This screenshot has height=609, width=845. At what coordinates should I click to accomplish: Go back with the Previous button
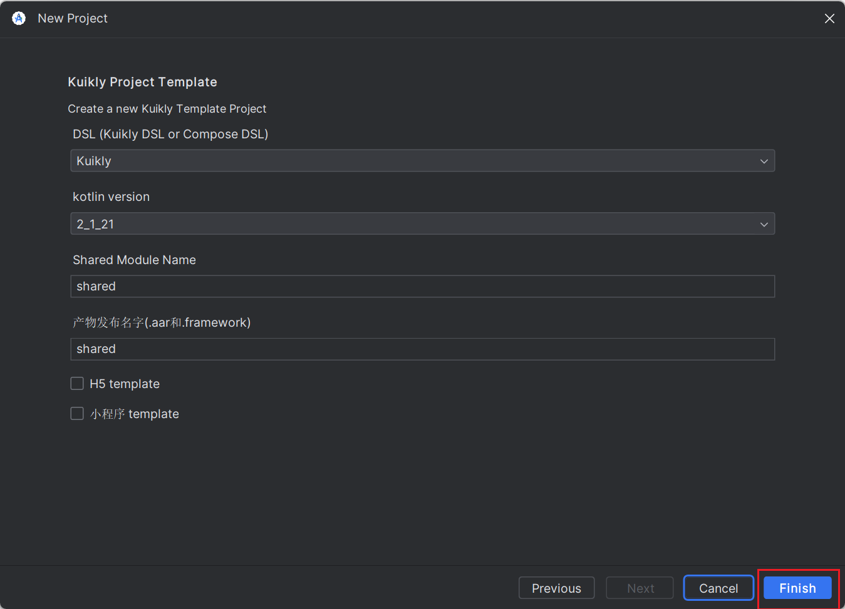pyautogui.click(x=556, y=588)
